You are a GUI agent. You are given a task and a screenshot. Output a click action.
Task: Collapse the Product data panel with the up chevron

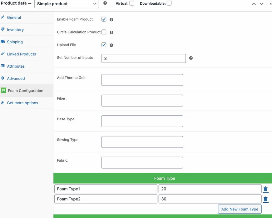tap(253, 3)
